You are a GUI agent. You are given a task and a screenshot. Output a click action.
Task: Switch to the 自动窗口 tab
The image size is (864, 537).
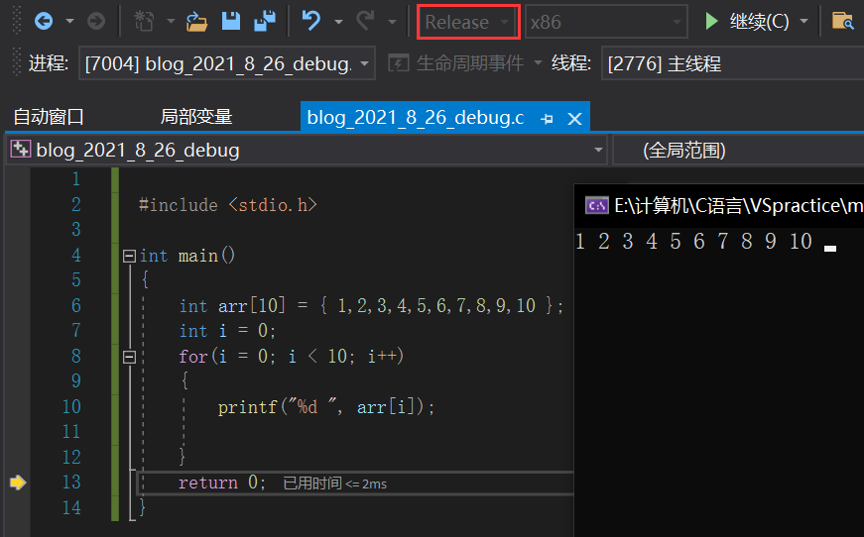[x=49, y=117]
